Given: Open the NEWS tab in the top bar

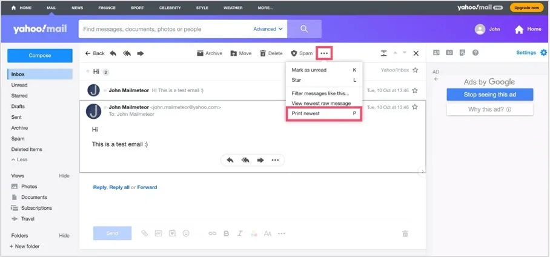Looking at the screenshot, I should [77, 8].
